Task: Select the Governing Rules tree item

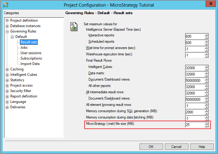Action: (23, 31)
